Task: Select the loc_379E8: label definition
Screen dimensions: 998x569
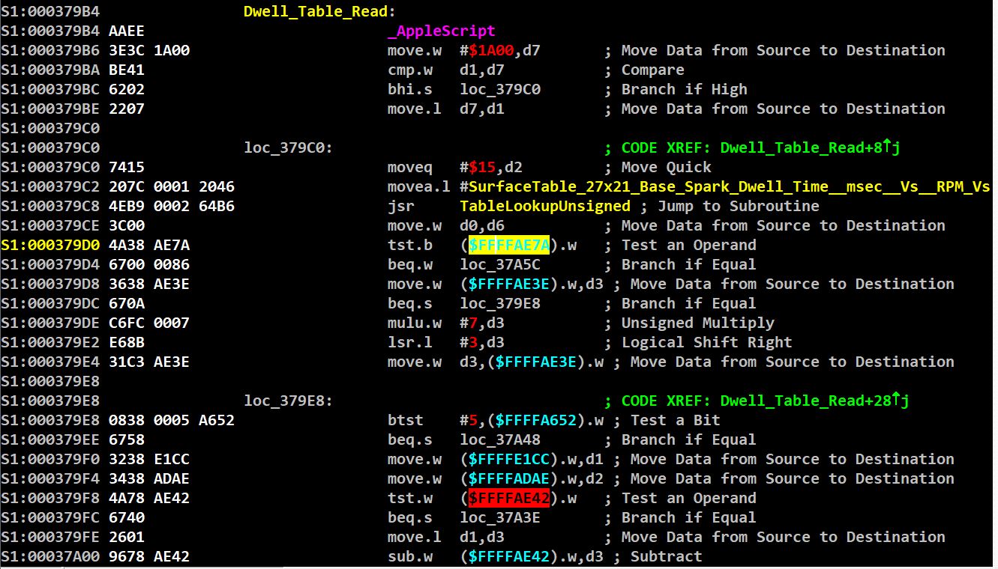Action: (x=289, y=401)
